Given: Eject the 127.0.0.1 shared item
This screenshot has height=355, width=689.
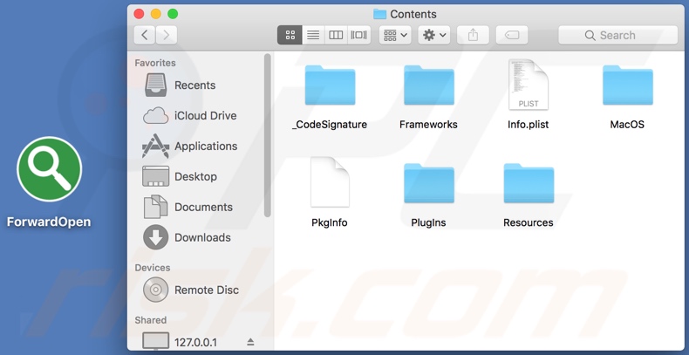Looking at the screenshot, I should pyautogui.click(x=250, y=342).
